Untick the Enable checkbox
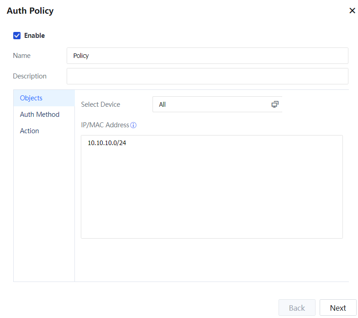This screenshot has height=318, width=358. 17,36
